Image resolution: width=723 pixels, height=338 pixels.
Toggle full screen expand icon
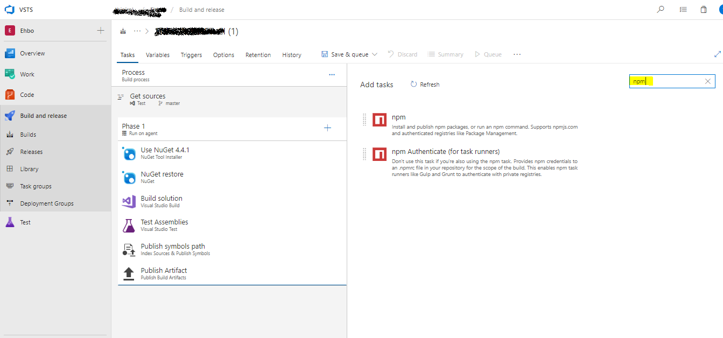717,54
